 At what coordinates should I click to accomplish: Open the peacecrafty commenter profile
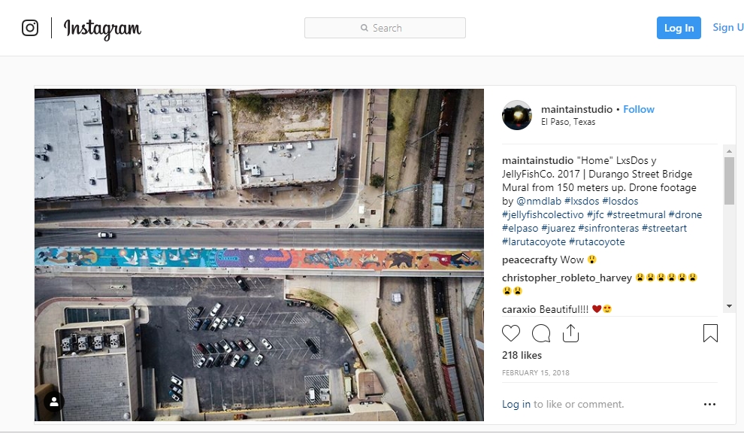click(x=530, y=259)
